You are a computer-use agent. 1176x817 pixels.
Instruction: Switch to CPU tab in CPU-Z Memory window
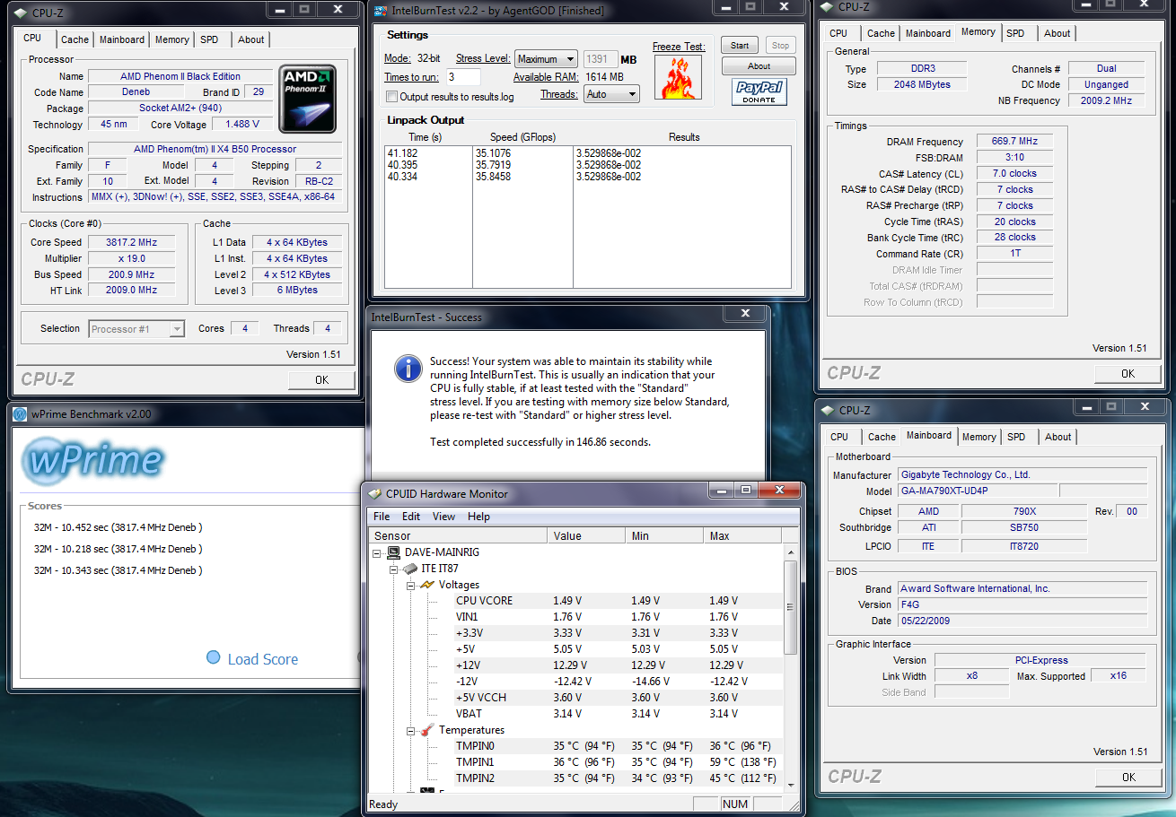[x=838, y=33]
